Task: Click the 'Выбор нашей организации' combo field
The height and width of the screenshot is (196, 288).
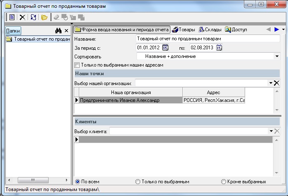Action: pyautogui.click(x=202, y=83)
